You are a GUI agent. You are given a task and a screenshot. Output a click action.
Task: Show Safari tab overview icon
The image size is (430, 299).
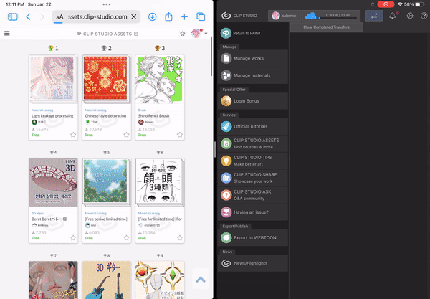pyautogui.click(x=201, y=16)
